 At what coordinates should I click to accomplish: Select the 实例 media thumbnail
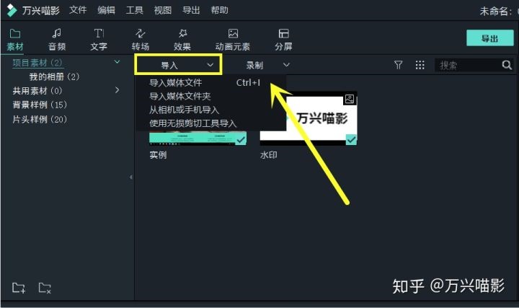tap(198, 138)
